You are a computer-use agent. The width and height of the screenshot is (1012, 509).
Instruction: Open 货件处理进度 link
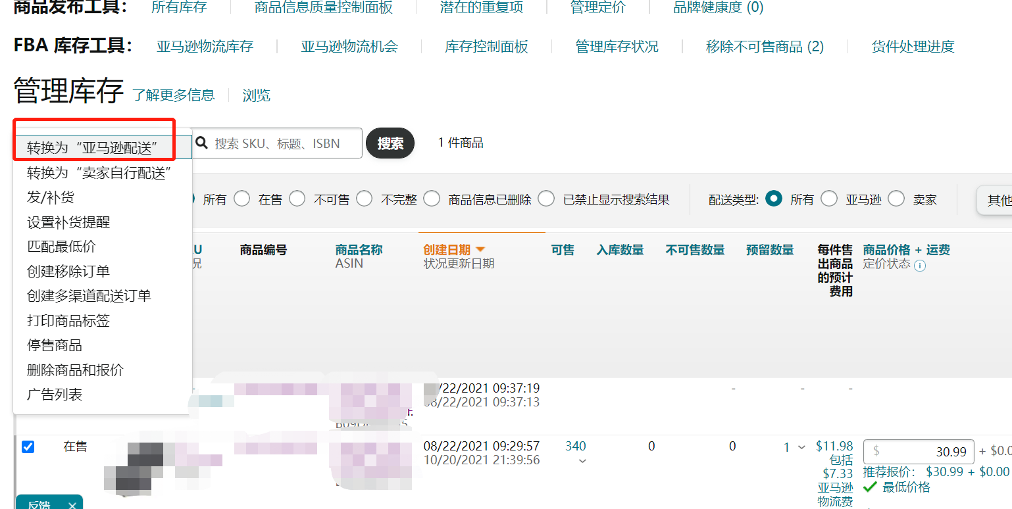[x=913, y=47]
